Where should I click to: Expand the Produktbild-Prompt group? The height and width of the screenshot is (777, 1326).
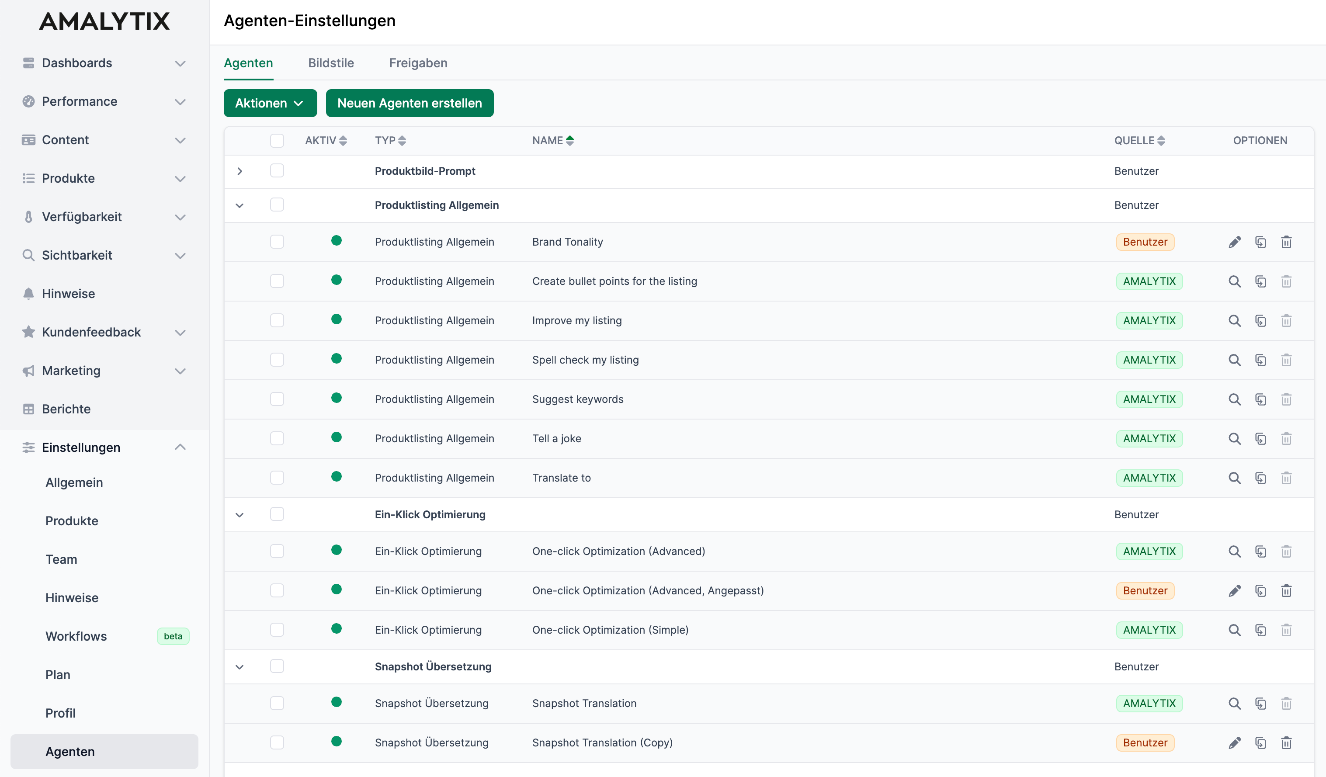click(x=240, y=170)
